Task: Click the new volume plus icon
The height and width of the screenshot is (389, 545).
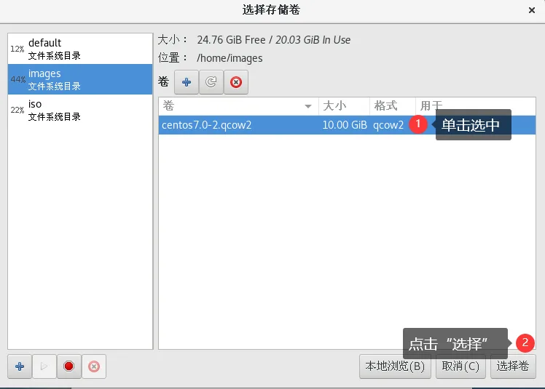Action: pyautogui.click(x=187, y=82)
